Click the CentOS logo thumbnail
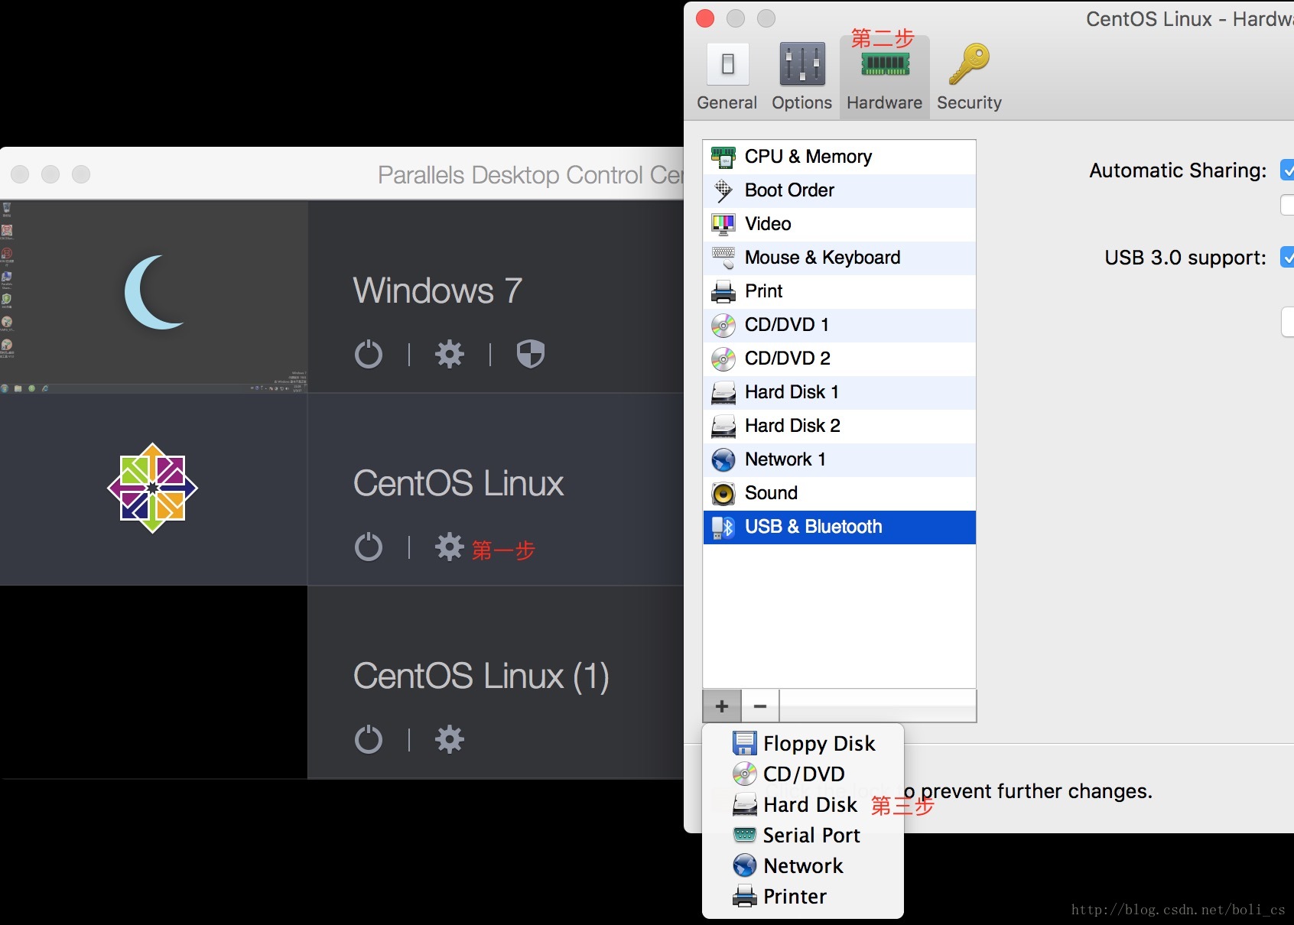This screenshot has width=1294, height=925. coord(153,488)
